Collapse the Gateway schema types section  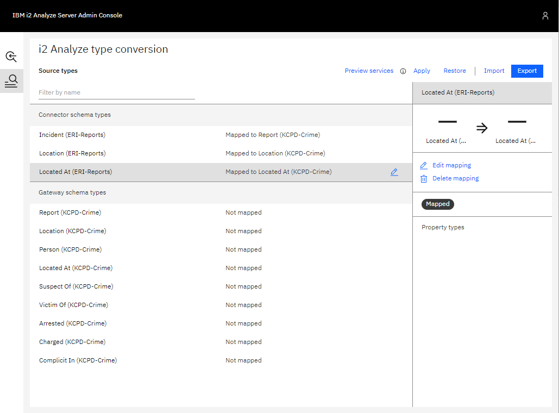click(72, 192)
